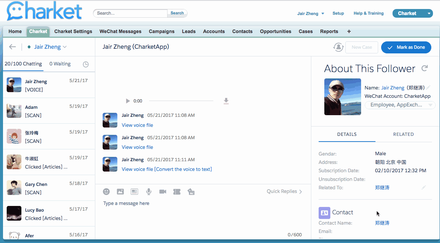This screenshot has height=243, width=440.
Task: Switch to the RELATED tab
Action: pyautogui.click(x=403, y=134)
